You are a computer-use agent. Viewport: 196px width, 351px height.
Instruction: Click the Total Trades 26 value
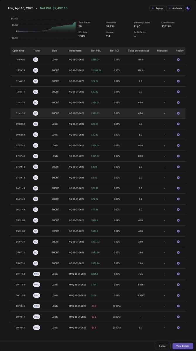click(x=80, y=26)
